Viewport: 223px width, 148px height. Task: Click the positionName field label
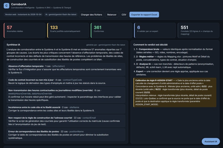pyautogui.click(x=77, y=131)
